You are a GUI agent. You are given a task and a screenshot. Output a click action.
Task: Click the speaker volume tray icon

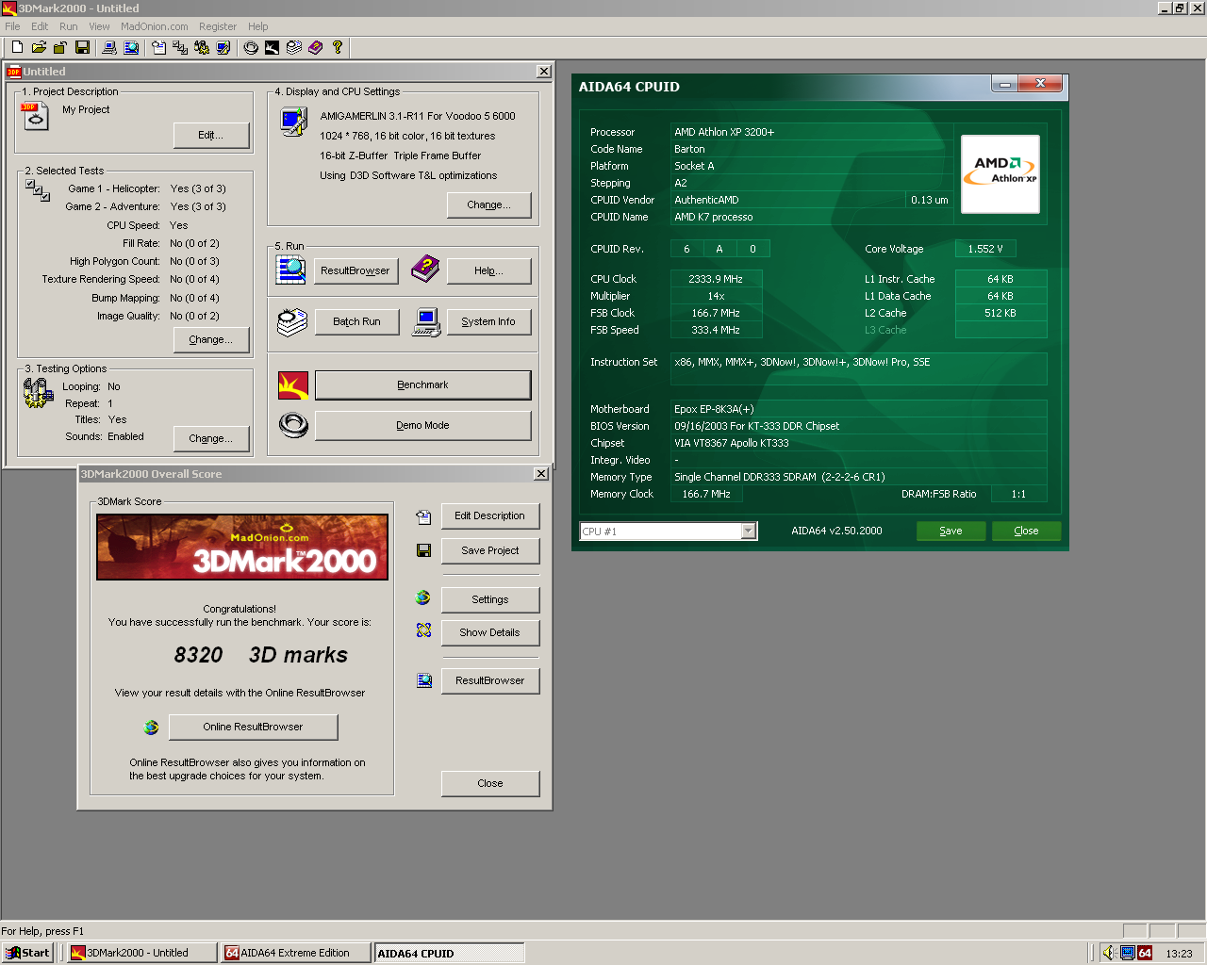(1109, 953)
